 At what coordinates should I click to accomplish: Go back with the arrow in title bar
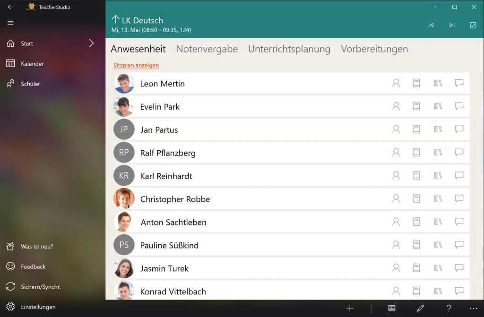coord(10,7)
